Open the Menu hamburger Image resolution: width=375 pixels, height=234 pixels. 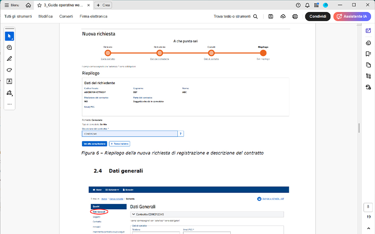click(11, 5)
